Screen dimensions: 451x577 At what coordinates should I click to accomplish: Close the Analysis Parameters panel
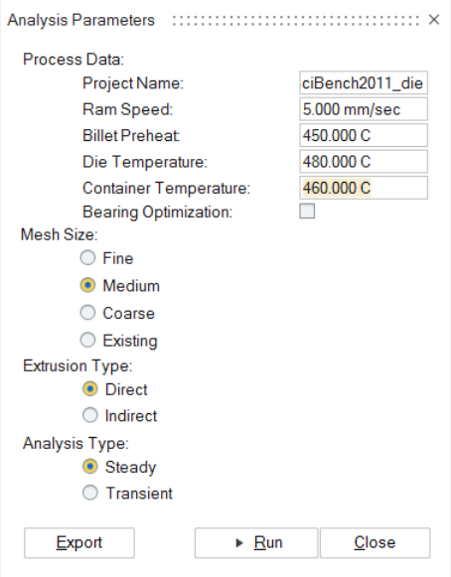(434, 20)
